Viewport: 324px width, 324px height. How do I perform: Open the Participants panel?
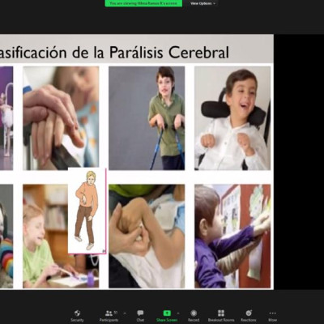(109, 315)
